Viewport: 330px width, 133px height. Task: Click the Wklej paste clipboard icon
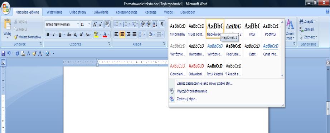coord(7,25)
